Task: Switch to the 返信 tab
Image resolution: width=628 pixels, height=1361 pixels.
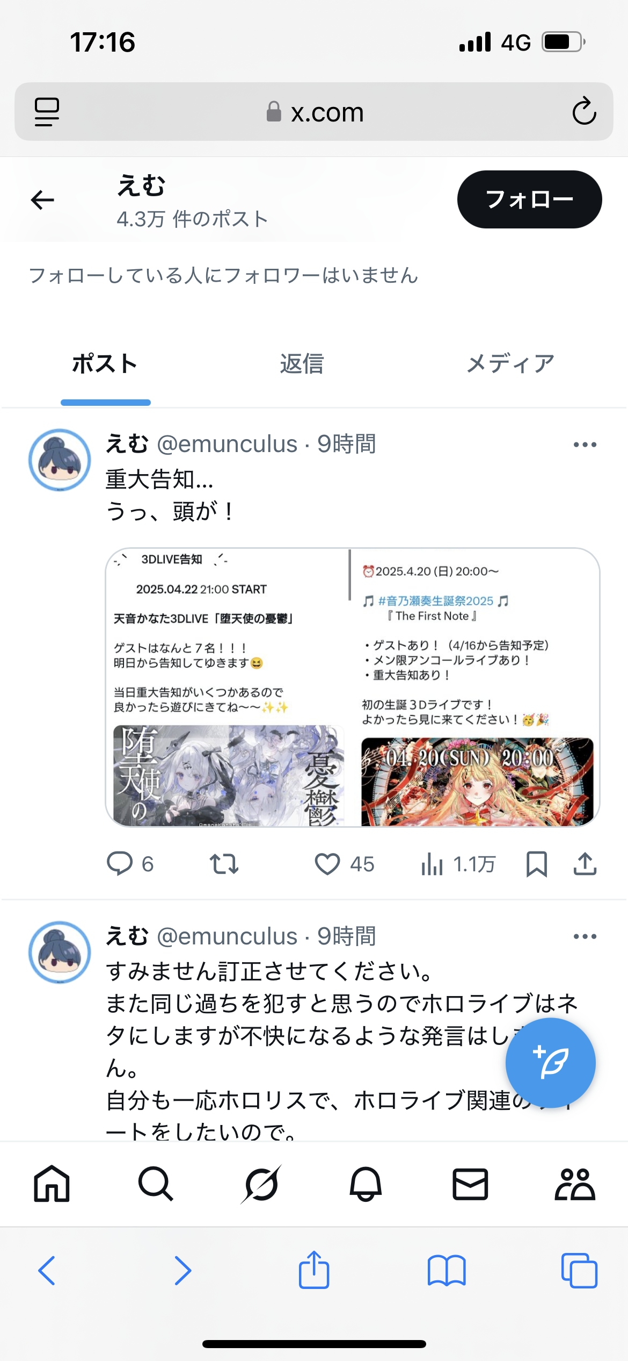Action: pyautogui.click(x=302, y=364)
